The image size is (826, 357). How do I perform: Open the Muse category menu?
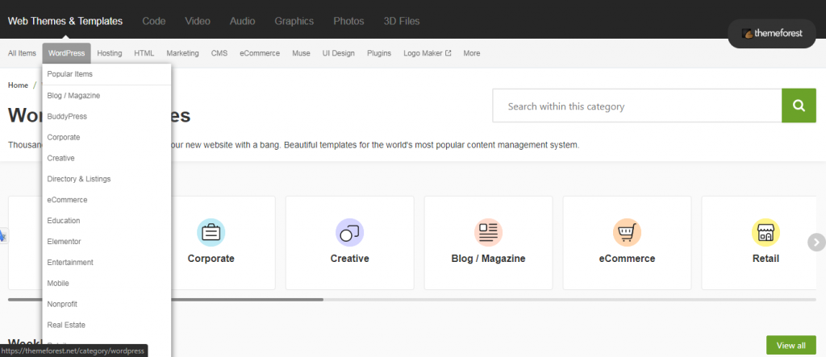302,53
